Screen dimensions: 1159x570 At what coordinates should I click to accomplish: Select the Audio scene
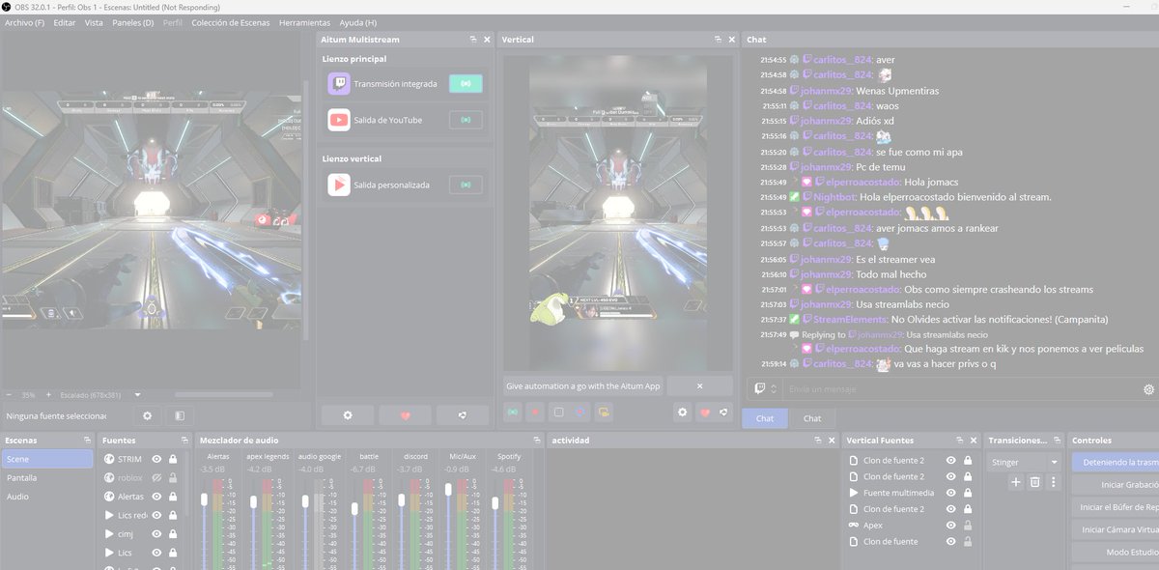(x=48, y=497)
